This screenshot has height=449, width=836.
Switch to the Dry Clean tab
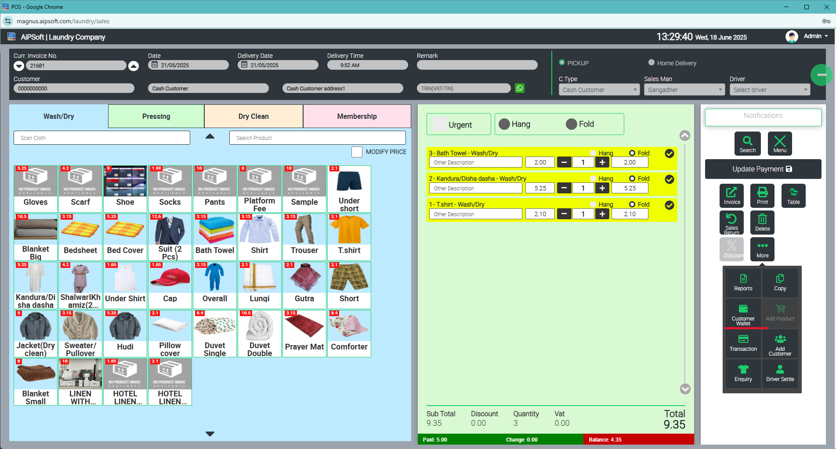[x=253, y=116]
